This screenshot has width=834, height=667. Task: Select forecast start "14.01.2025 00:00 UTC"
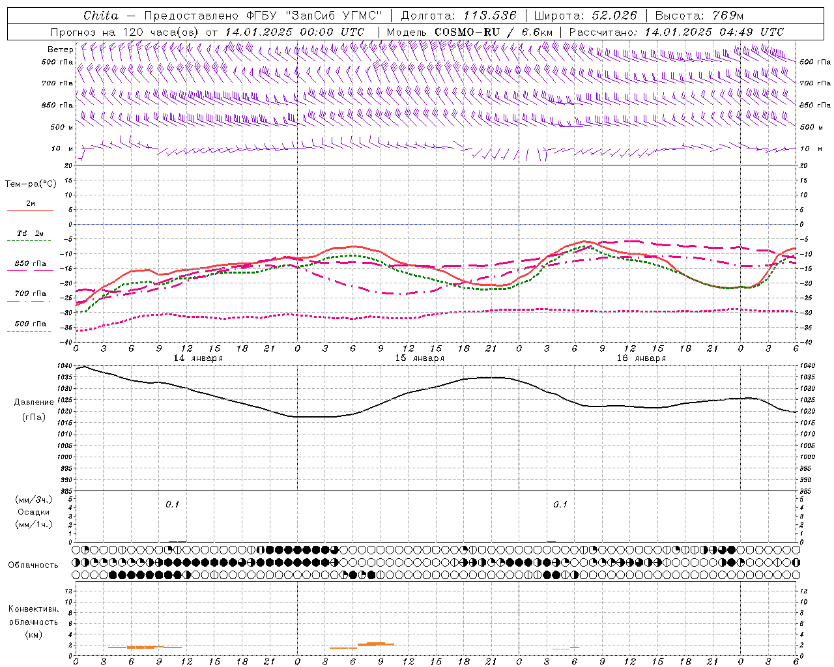tap(295, 32)
